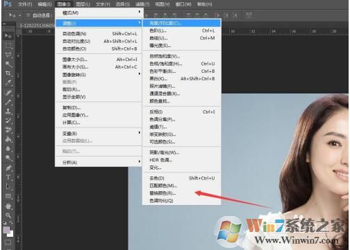
Task: Choose 色彩平衡(B) entry
Action: pyautogui.click(x=182, y=71)
